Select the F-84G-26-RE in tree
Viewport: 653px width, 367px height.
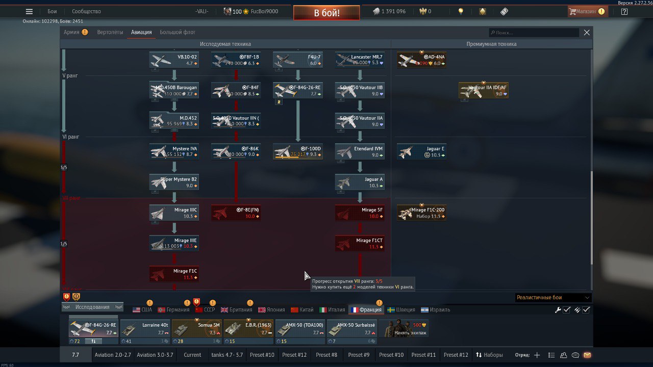click(297, 91)
